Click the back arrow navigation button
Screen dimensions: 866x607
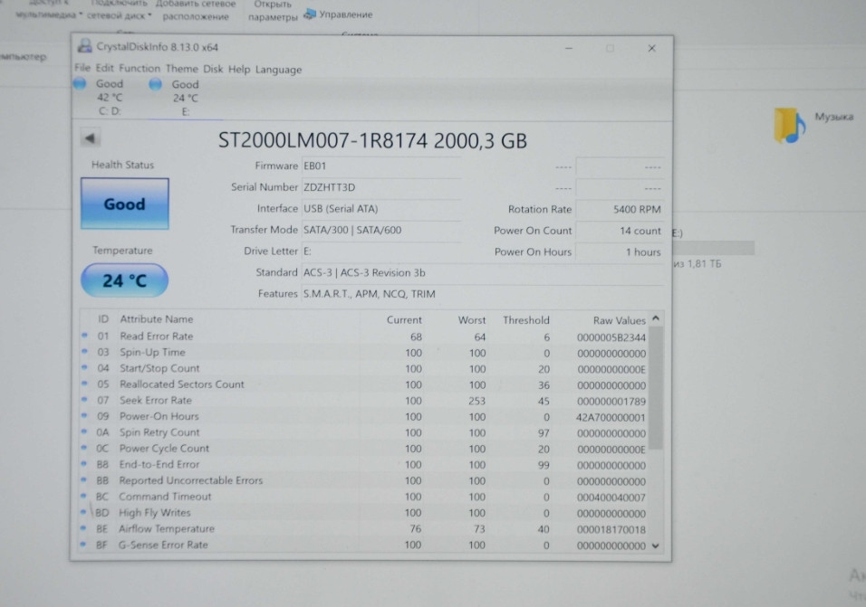point(89,138)
